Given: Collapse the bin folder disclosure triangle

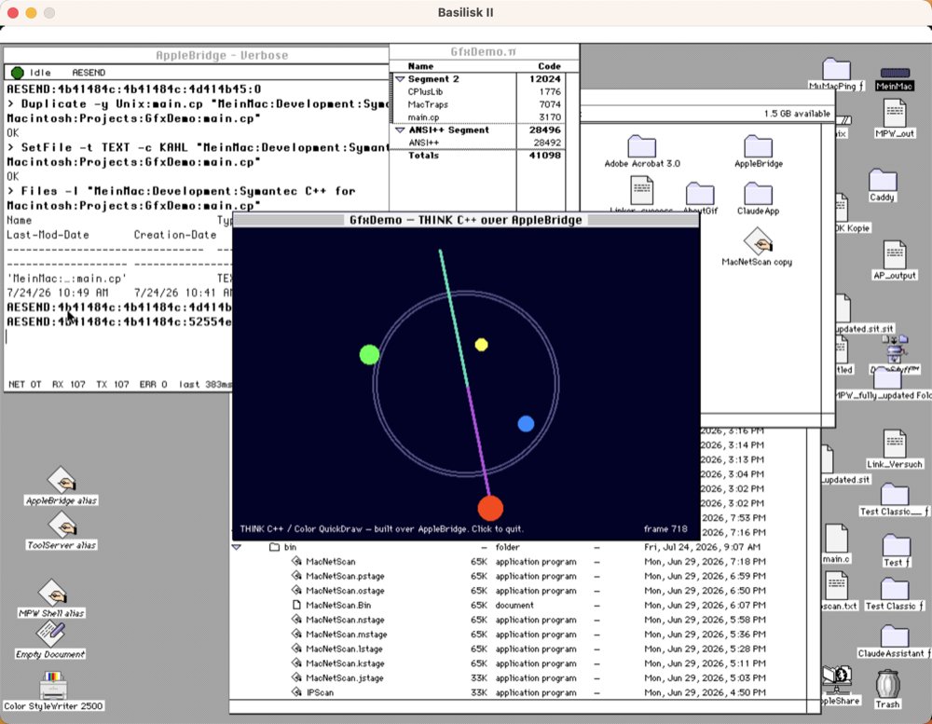Looking at the screenshot, I should click(x=237, y=547).
